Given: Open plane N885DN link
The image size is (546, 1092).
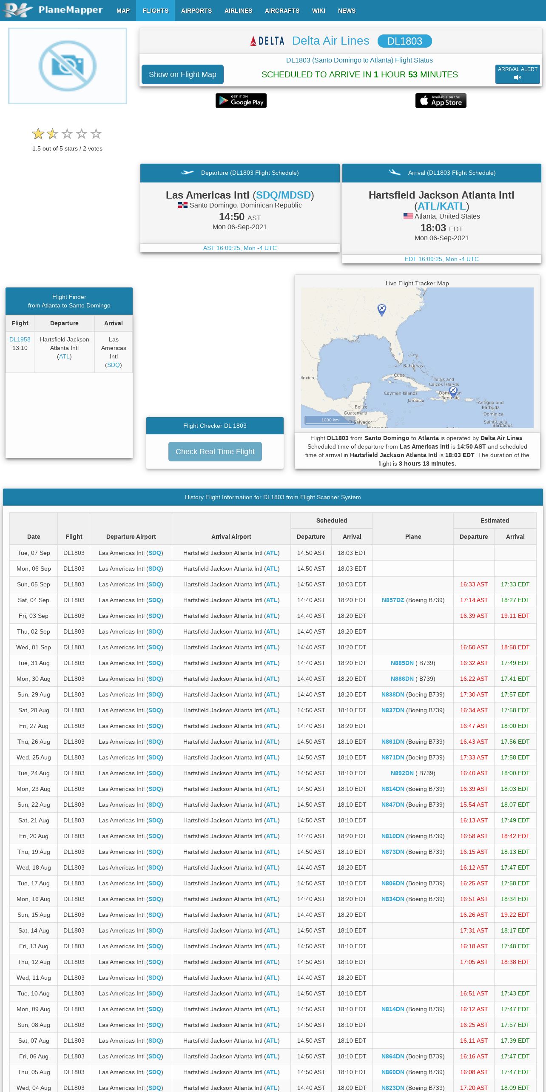Looking at the screenshot, I should pos(402,663).
